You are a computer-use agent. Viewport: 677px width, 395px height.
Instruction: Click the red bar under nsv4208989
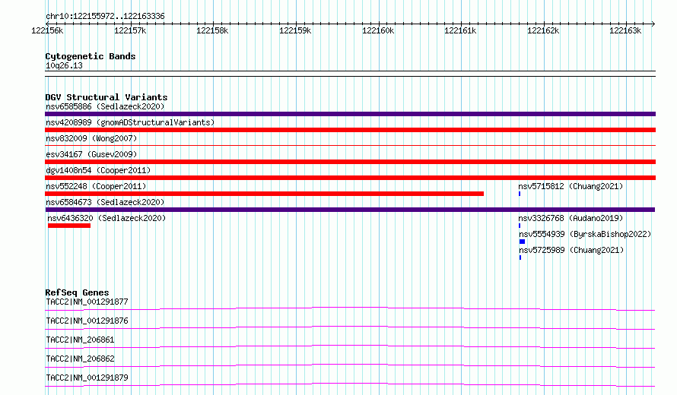(350, 130)
